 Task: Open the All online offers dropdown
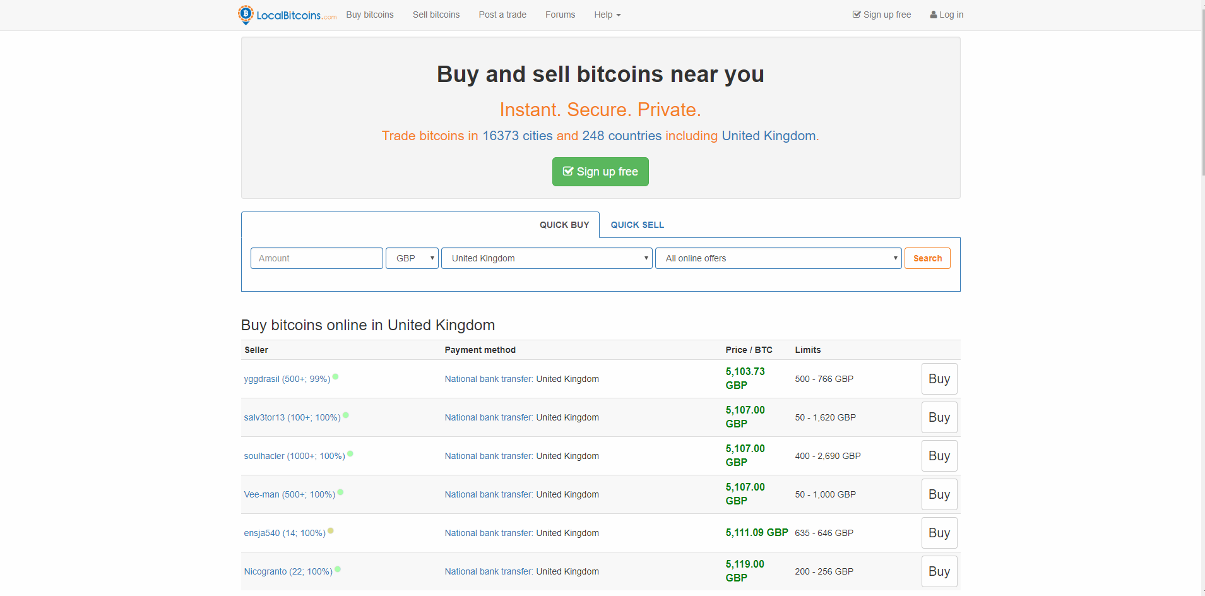(x=778, y=258)
